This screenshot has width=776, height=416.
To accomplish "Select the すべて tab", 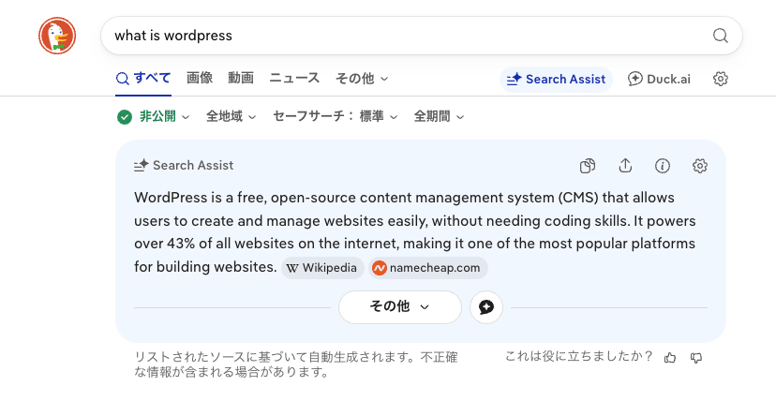I will tap(143, 78).
